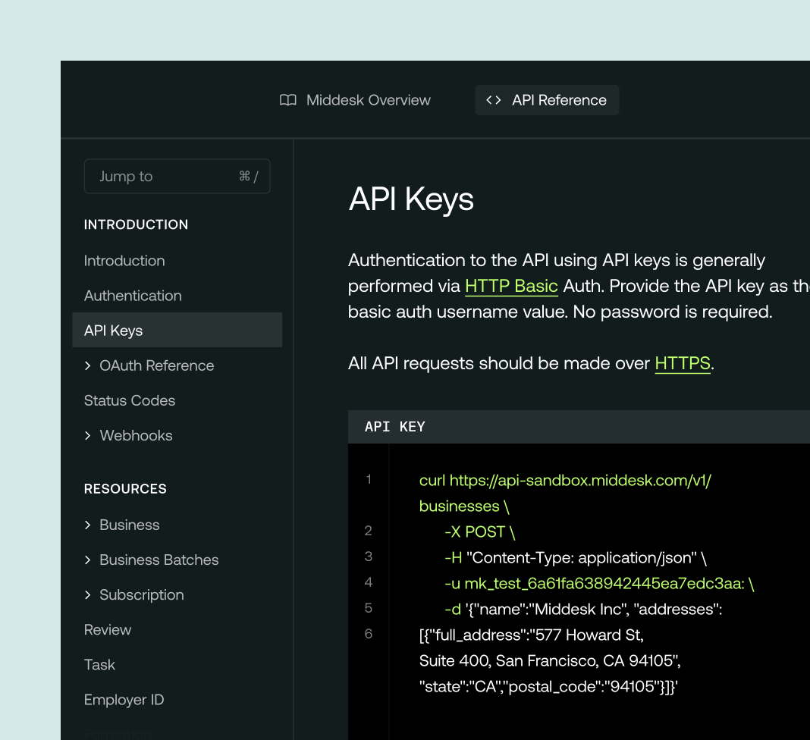Select the API KEY code example header
The height and width of the screenshot is (740, 810).
pyautogui.click(x=394, y=426)
